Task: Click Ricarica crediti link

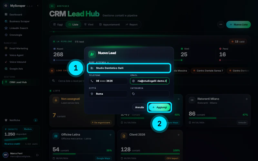Action: [x=12, y=144]
